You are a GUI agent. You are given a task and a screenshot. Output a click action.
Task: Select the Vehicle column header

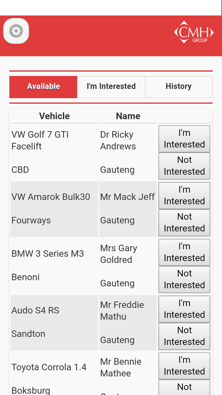click(x=54, y=116)
